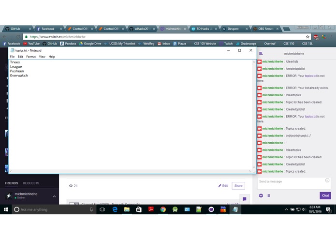Open the CSE 105 Website bookmark
Viewport: 336px width, 239px height.
[x=205, y=44]
